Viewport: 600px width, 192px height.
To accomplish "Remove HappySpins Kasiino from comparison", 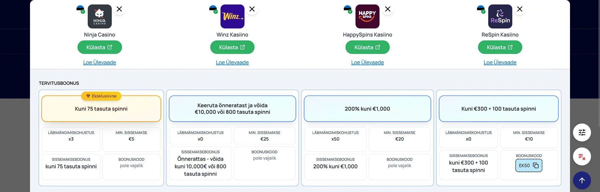I will click(388, 9).
